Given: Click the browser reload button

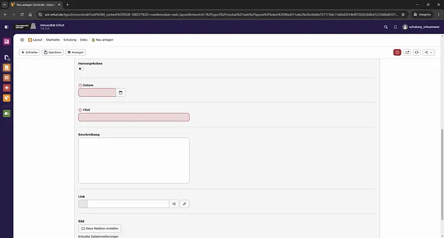Looking at the screenshot, I should [x=22, y=14].
